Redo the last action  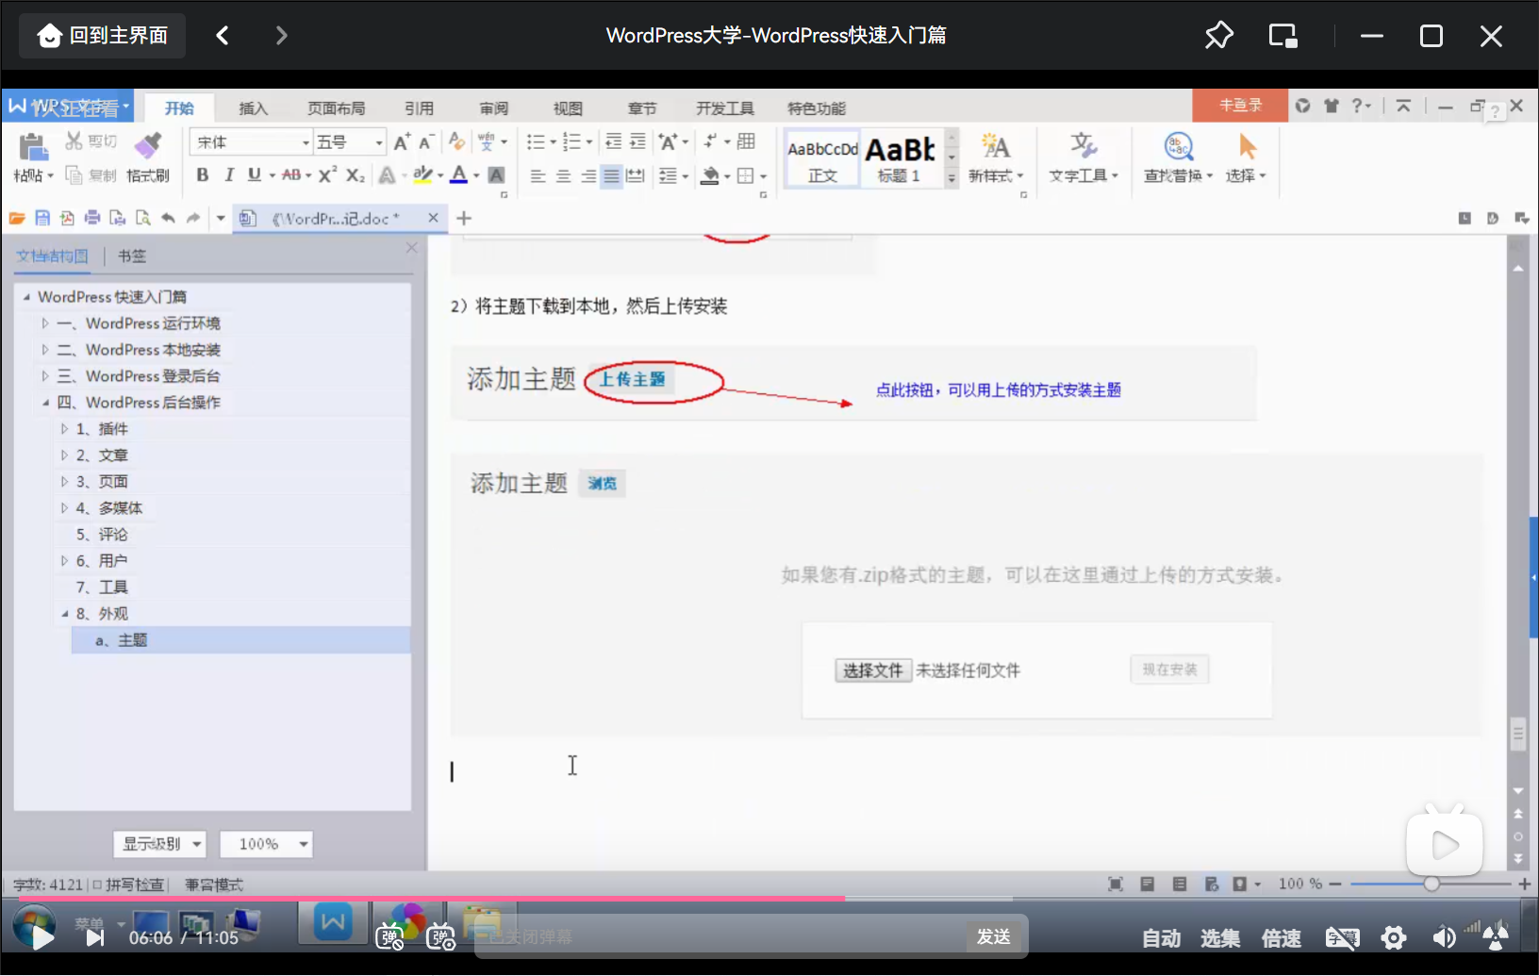tap(193, 218)
